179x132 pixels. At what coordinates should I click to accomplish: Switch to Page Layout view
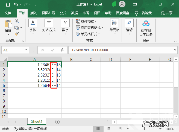109,129
